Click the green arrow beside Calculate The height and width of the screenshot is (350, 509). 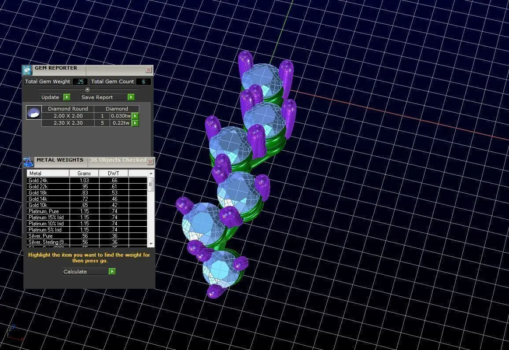click(112, 272)
